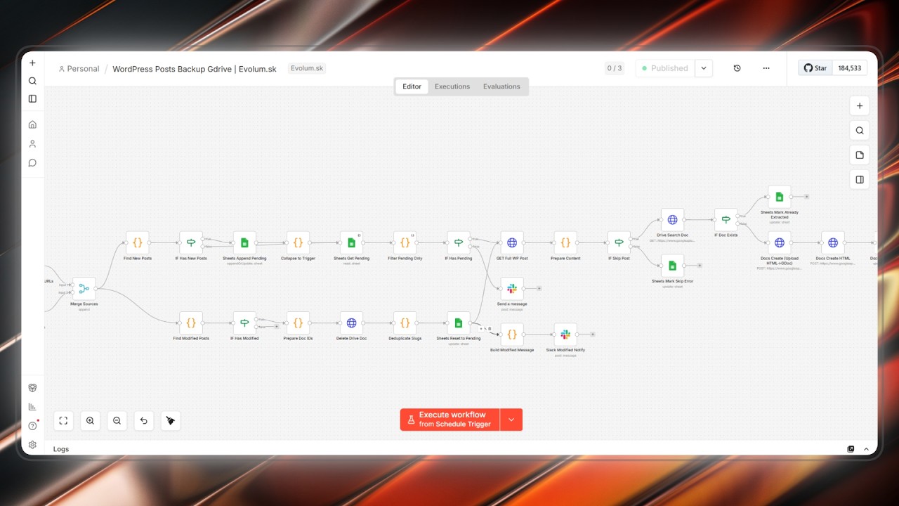
Task: Select the Filter Pending Only node
Action: (x=405, y=242)
